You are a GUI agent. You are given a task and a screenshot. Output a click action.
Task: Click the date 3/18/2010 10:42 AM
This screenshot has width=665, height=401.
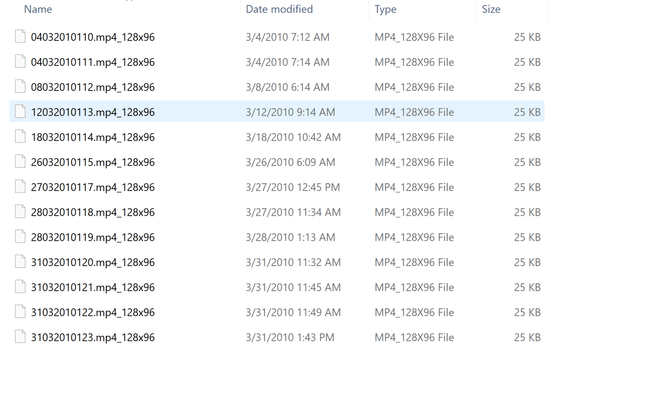(x=293, y=137)
